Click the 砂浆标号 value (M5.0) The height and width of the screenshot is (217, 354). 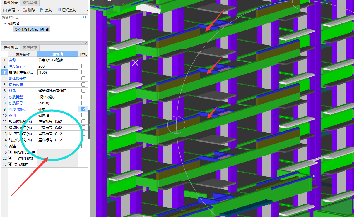pos(58,103)
